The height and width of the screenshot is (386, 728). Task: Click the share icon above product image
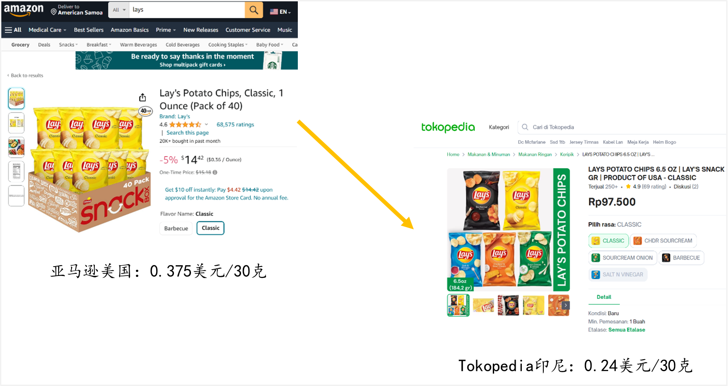click(142, 97)
